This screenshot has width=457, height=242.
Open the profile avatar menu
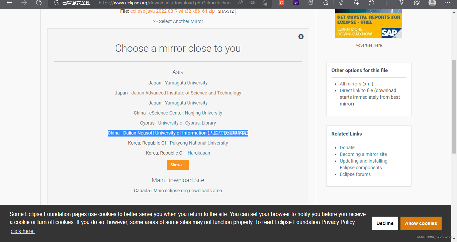tap(432, 3)
